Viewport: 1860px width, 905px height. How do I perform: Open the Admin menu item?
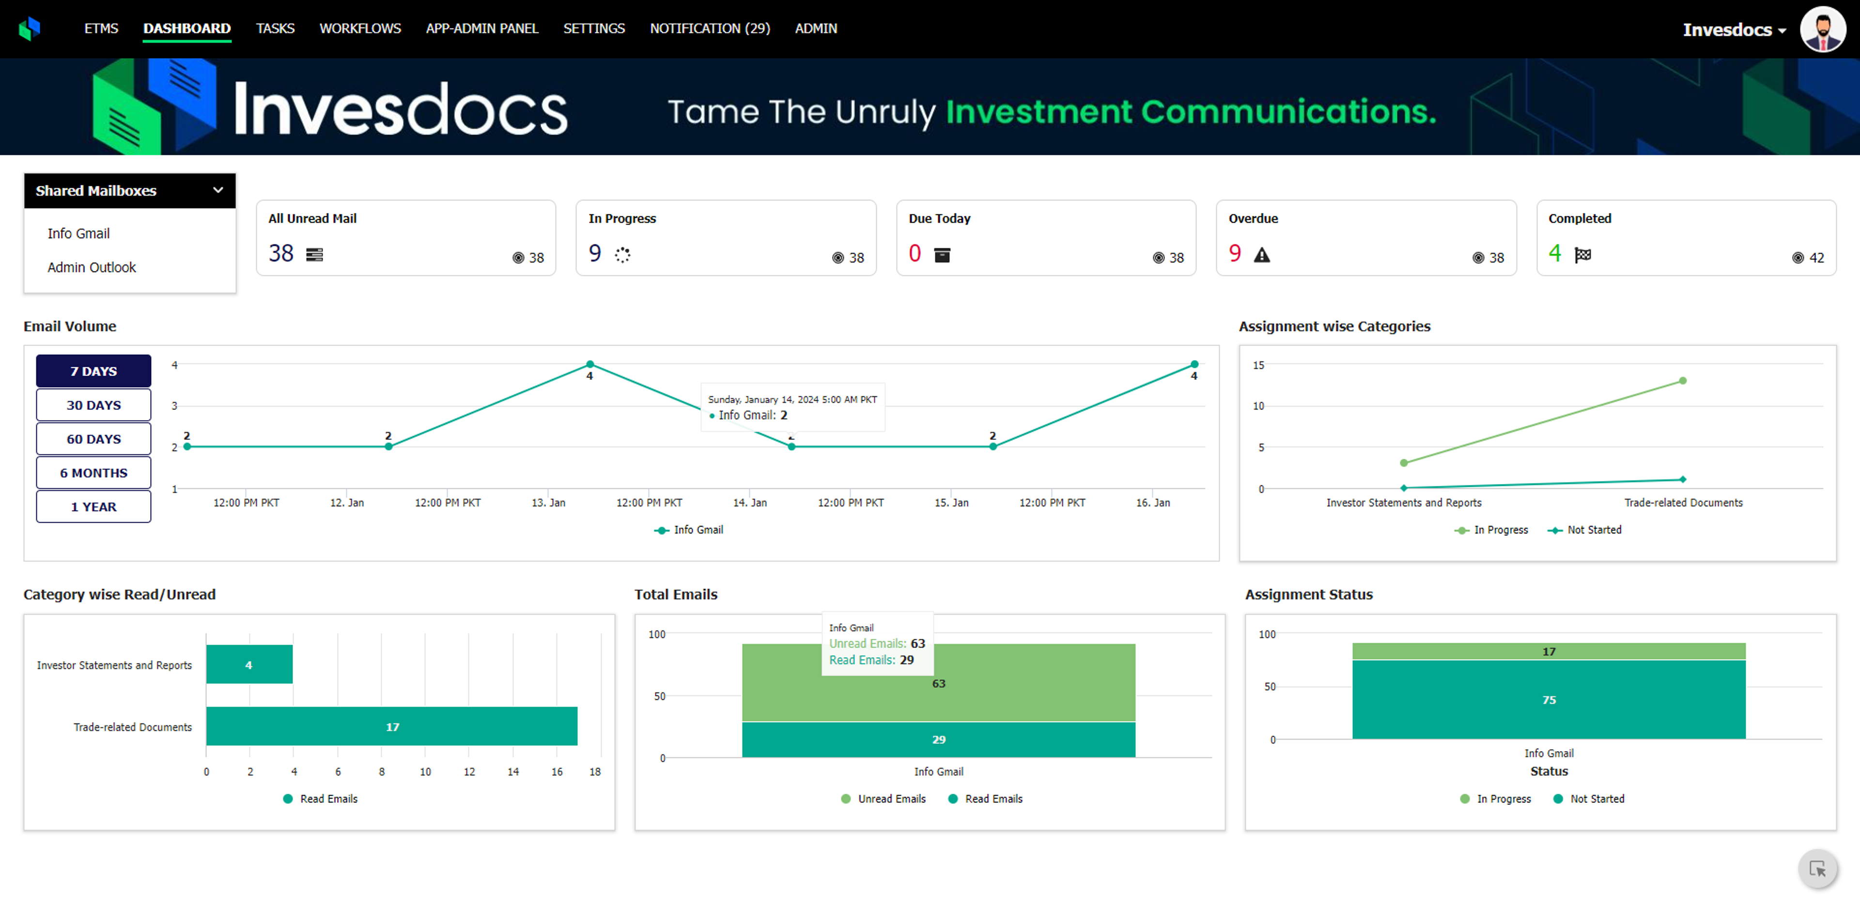[x=816, y=29]
